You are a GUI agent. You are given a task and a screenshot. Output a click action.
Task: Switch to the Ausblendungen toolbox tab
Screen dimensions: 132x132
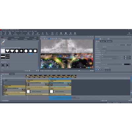point(17,37)
